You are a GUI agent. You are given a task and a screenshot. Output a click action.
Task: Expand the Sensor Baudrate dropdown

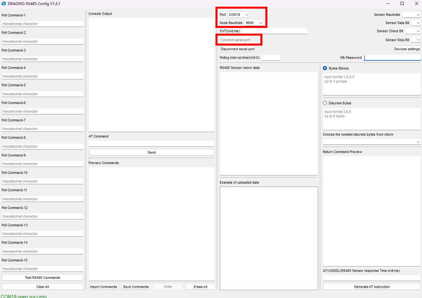[x=411, y=14]
